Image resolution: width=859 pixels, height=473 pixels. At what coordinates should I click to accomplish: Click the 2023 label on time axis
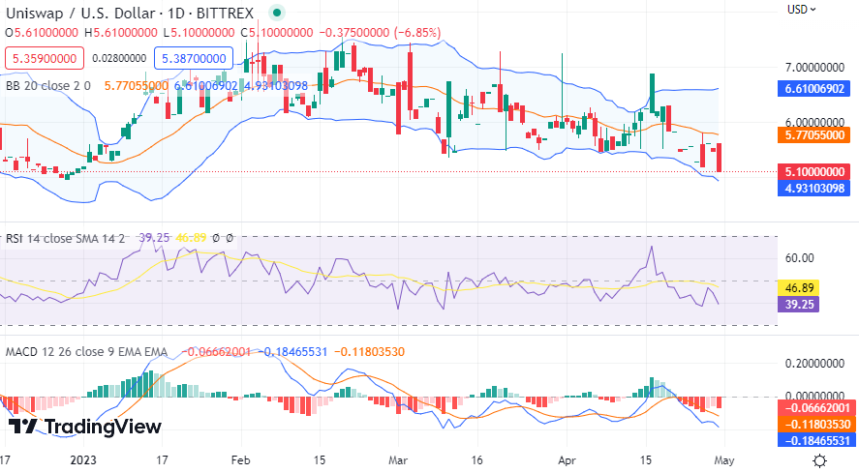pos(83,460)
